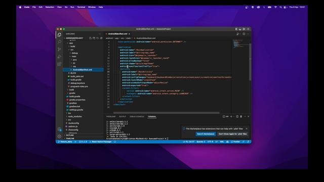Viewport: 324px width, 182px height.
Task: Close the terminal panel
Action: (249, 117)
